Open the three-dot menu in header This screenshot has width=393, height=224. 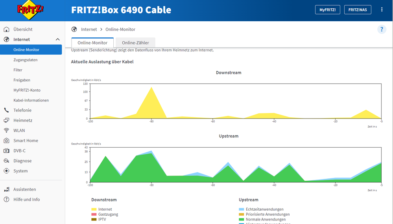point(382,9)
